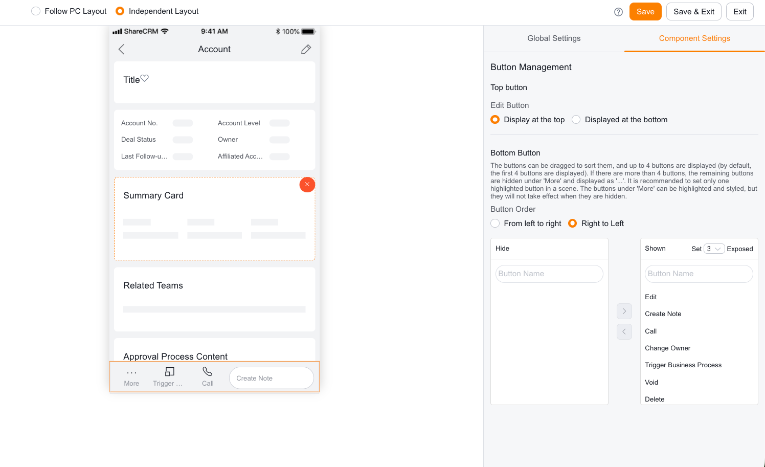The height and width of the screenshot is (467, 765).
Task: Tap the pencil edit icon in Account header
Action: coord(306,49)
